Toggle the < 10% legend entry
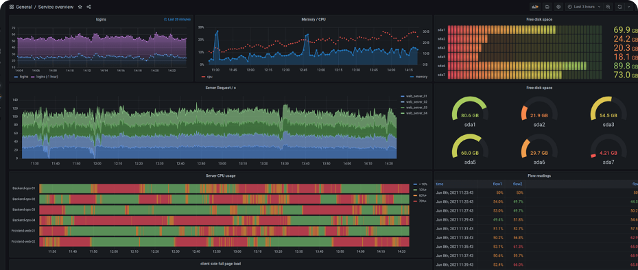This screenshot has height=270, width=638. coord(420,184)
